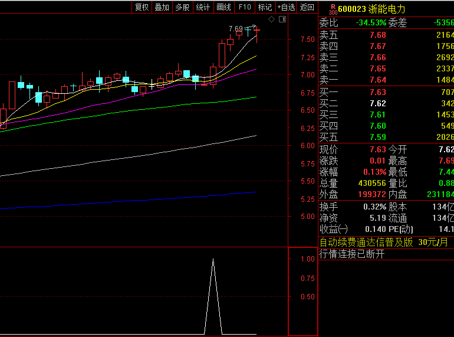Click the 复权 toolbar button
The width and height of the screenshot is (454, 337).
point(142,7)
